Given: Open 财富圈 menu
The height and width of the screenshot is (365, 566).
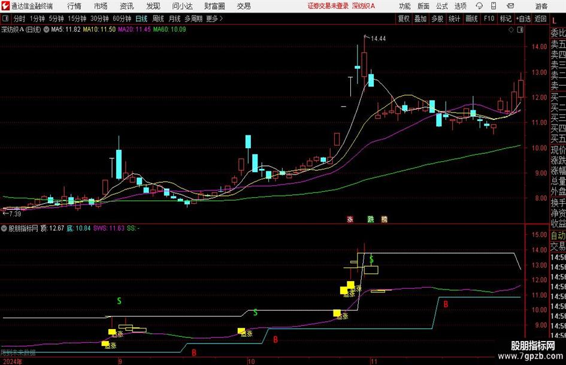Looking at the screenshot, I should coord(214,6).
